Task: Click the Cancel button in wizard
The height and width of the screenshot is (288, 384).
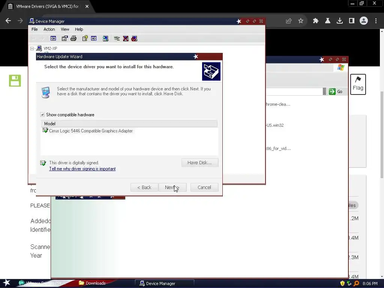Action: coord(204,187)
